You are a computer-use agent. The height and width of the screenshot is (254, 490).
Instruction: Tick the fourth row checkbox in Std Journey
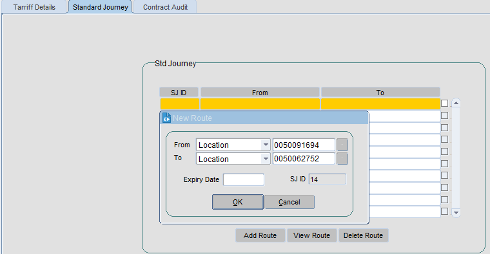(444, 140)
